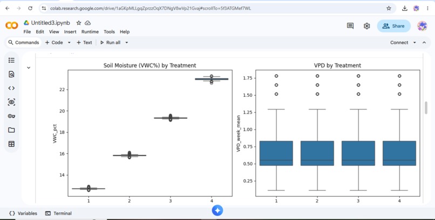Open browser downloads icon
The image size is (435, 220).
point(404,8)
